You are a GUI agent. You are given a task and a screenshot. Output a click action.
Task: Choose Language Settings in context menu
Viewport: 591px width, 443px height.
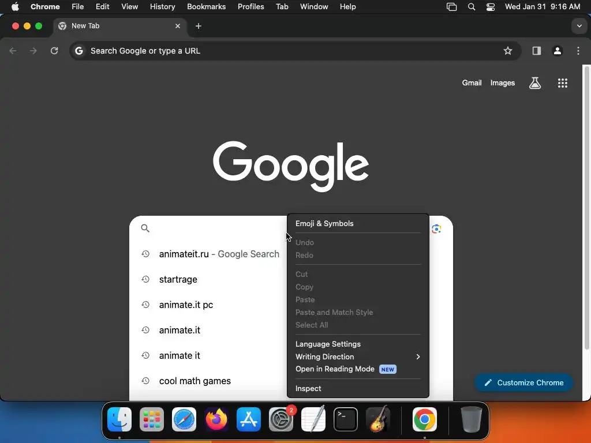[x=358, y=344]
